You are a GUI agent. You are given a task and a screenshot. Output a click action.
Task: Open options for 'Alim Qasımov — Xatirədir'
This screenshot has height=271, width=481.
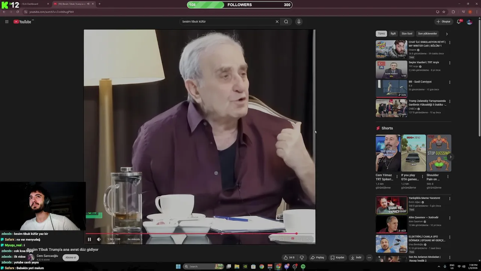(449, 218)
